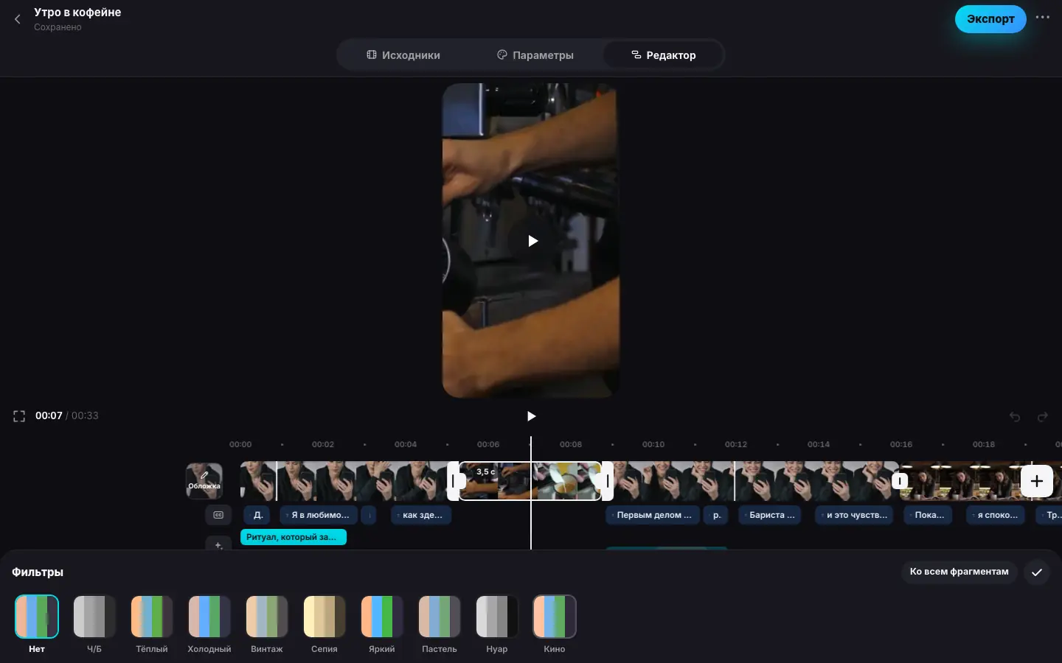Toggle fullscreen preview mode
The image size is (1062, 663).
pyautogui.click(x=19, y=416)
